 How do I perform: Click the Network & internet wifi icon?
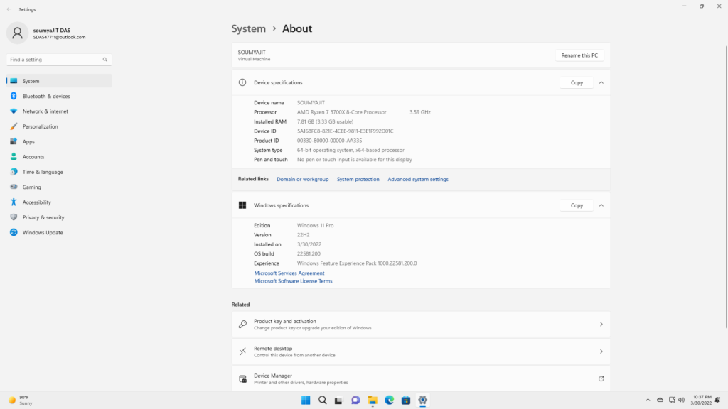pyautogui.click(x=14, y=111)
